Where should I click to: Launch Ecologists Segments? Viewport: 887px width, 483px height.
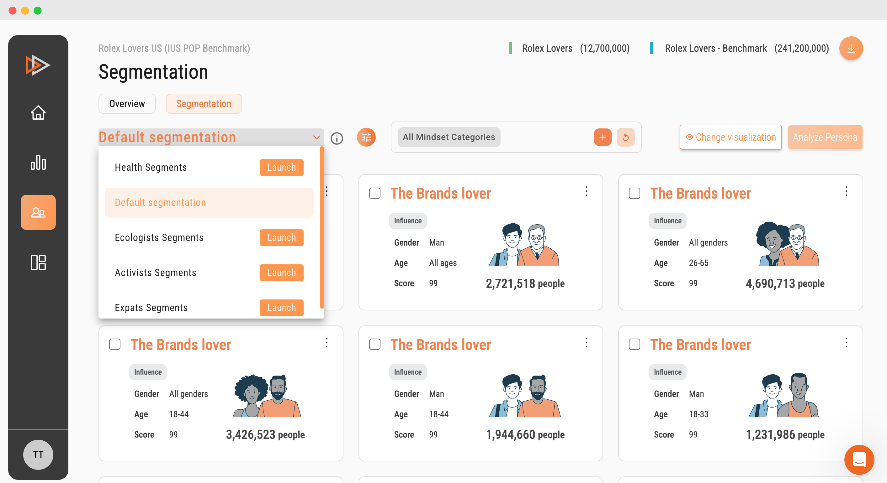[281, 237]
